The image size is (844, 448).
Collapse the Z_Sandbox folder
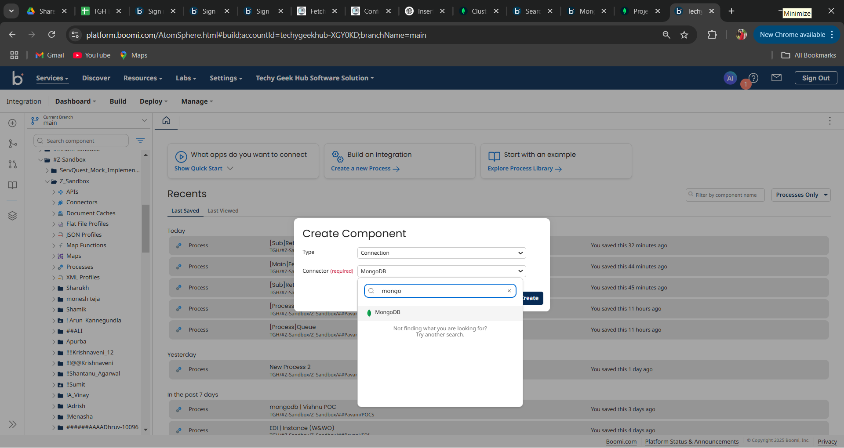click(x=47, y=181)
